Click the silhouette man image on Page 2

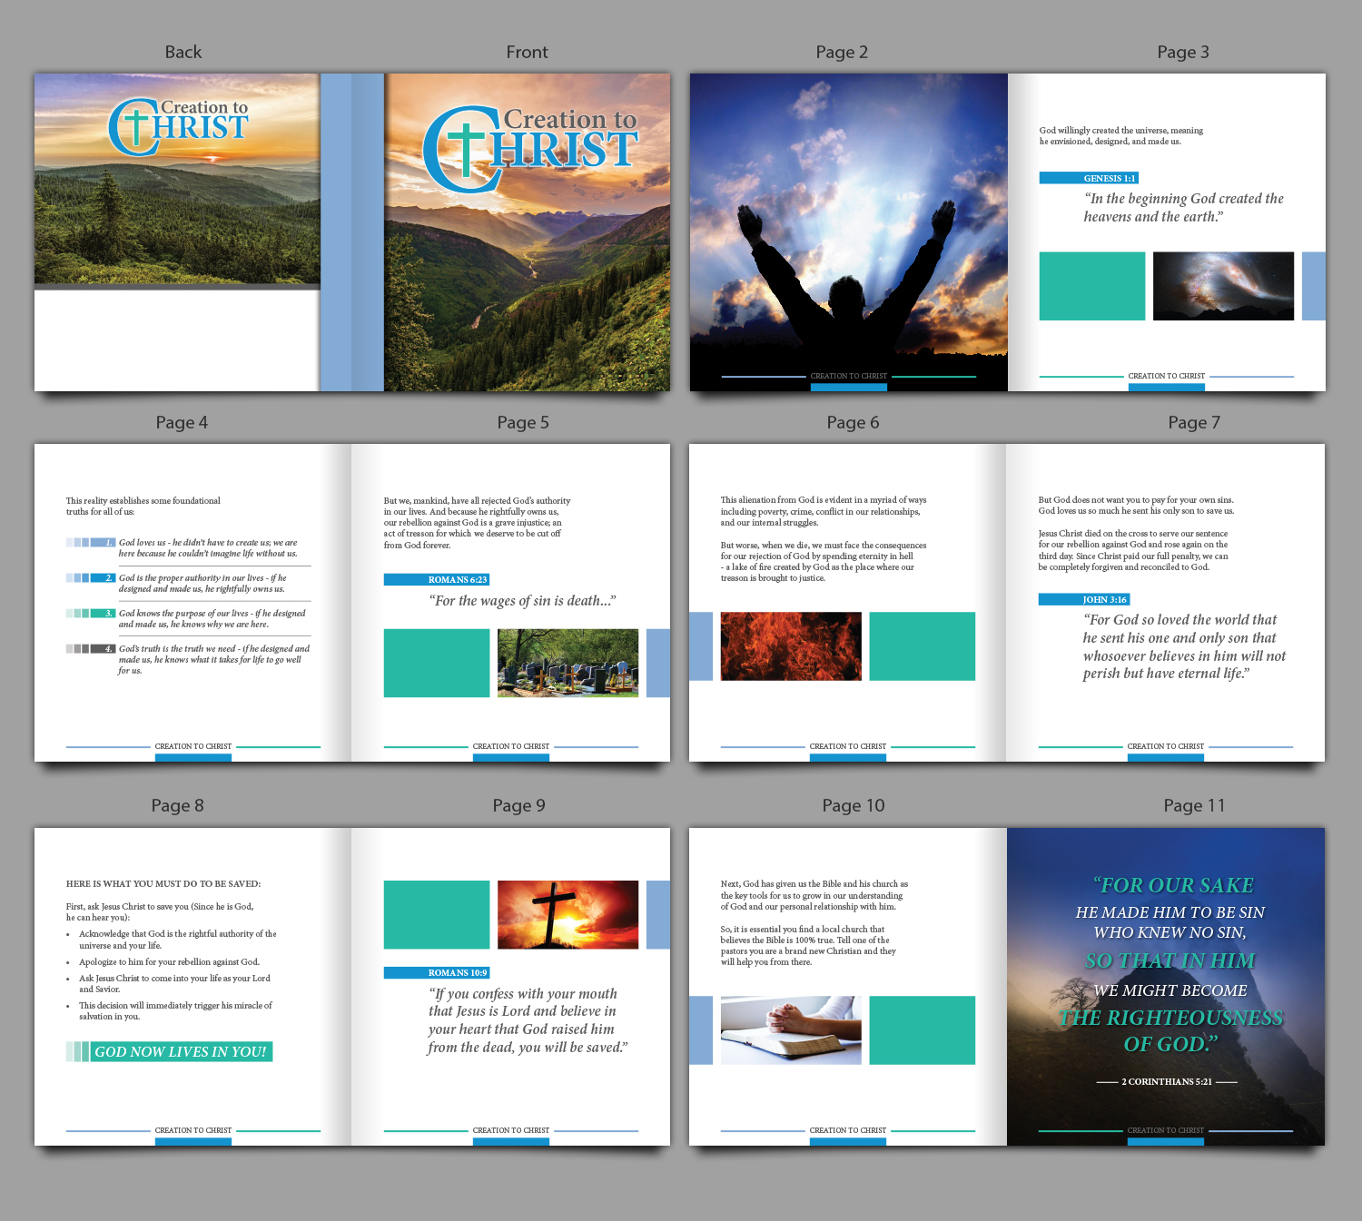pyautogui.click(x=849, y=232)
